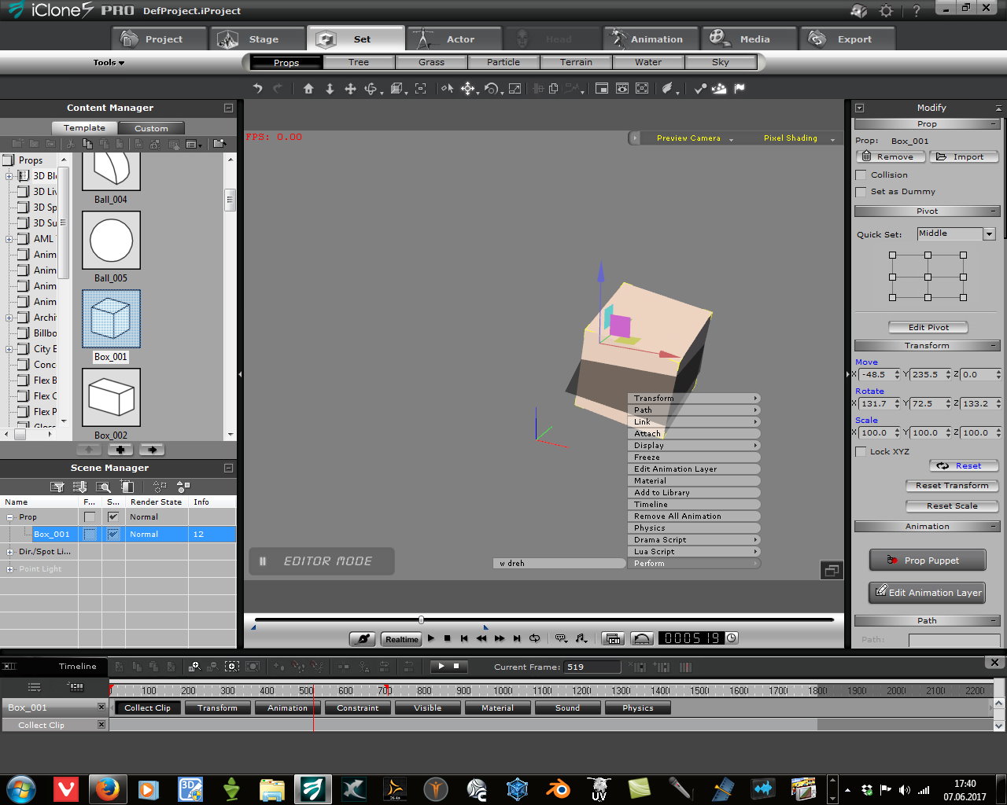Toggle the Collision checkbox
1007x805 pixels.
(x=861, y=175)
